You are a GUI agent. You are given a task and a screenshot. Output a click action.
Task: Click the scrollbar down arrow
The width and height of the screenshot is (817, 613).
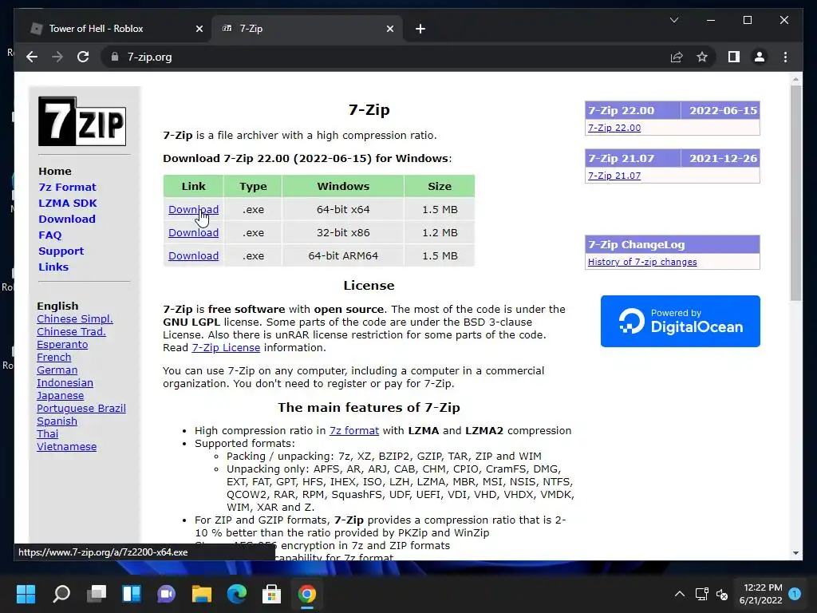click(795, 553)
